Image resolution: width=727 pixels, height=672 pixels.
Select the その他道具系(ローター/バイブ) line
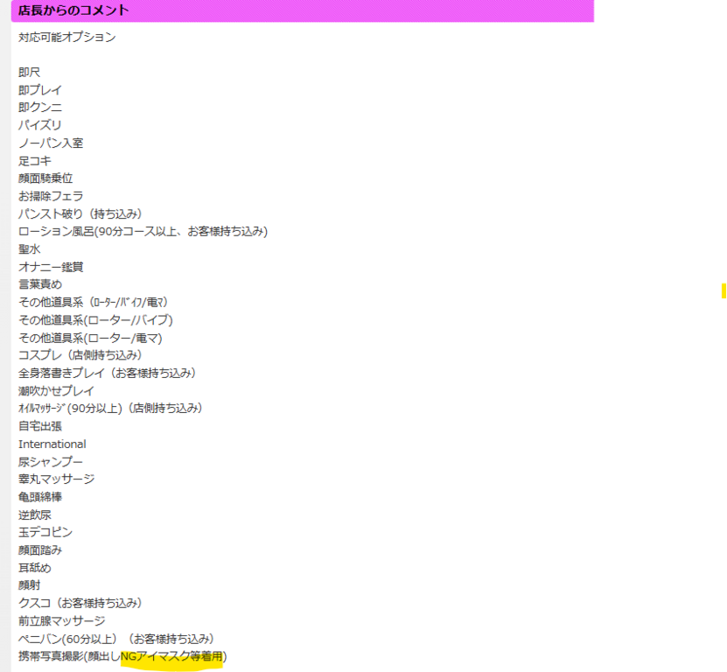pos(95,320)
